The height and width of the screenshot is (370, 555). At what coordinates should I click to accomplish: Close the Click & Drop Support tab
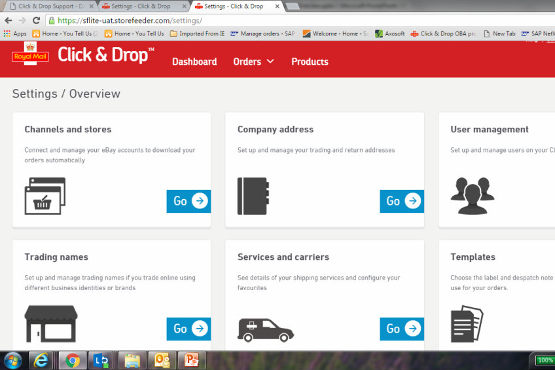tap(92, 6)
